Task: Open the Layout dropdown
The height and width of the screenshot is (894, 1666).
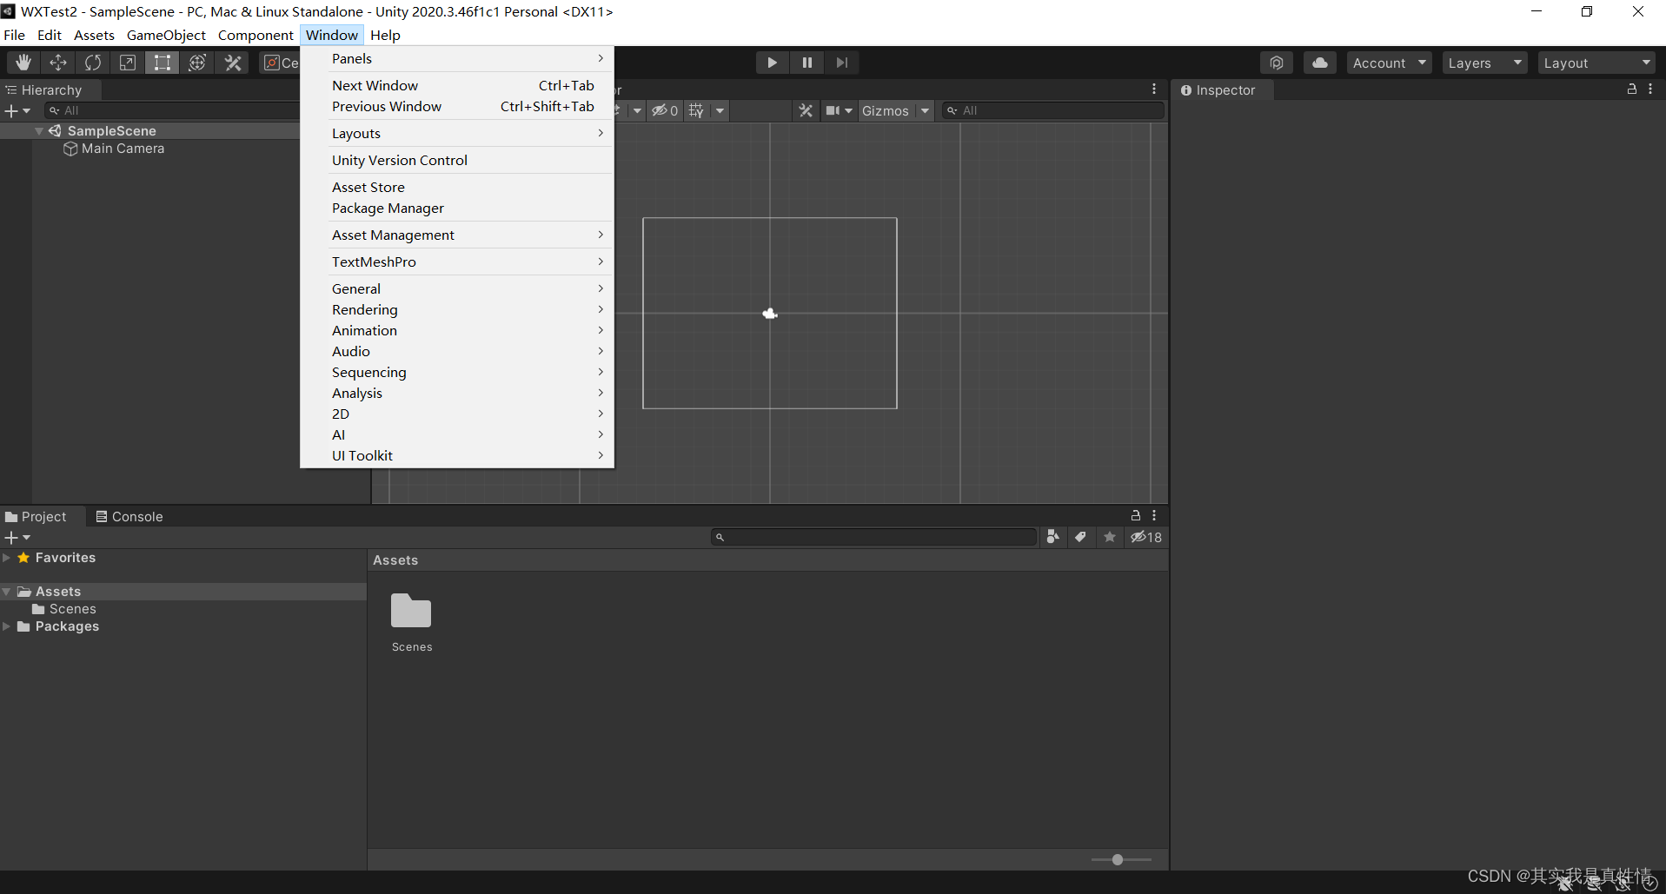Action: click(1596, 63)
